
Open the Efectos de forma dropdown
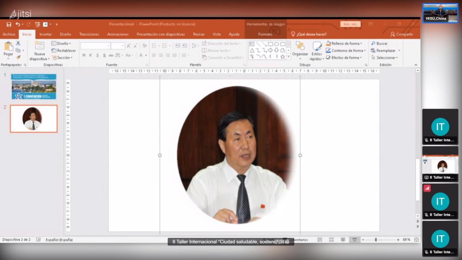pyautogui.click(x=344, y=58)
